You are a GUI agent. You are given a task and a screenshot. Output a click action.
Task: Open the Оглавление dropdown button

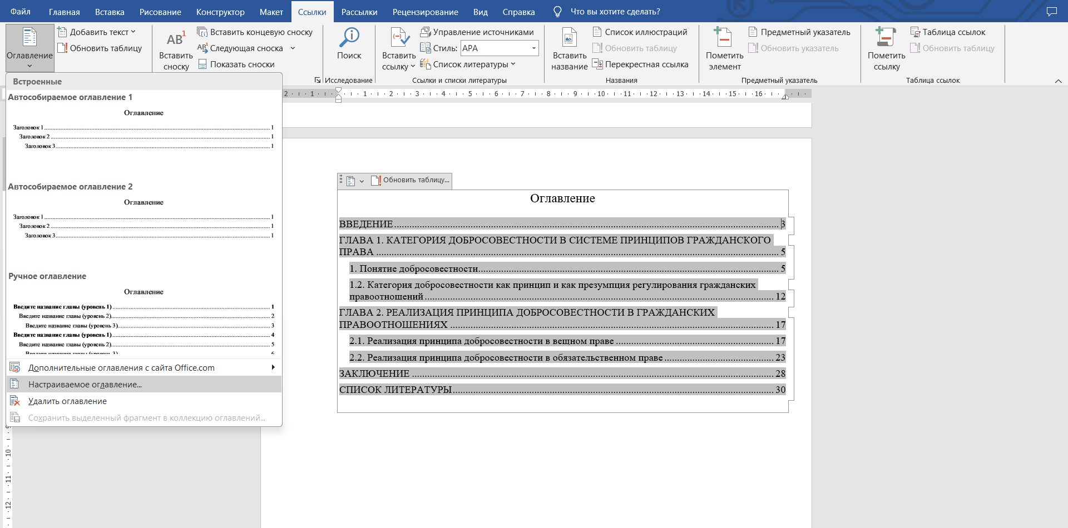point(29,48)
